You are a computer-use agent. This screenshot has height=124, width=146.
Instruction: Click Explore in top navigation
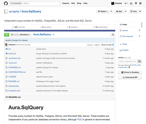point(66,3)
